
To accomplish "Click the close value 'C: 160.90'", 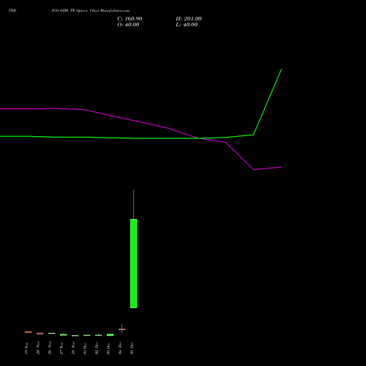I will pyautogui.click(x=130, y=19).
